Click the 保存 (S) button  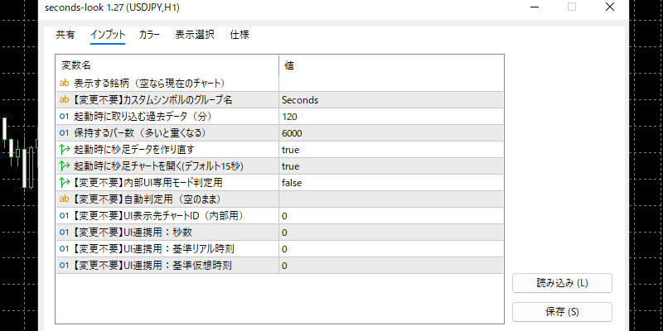pos(562,312)
